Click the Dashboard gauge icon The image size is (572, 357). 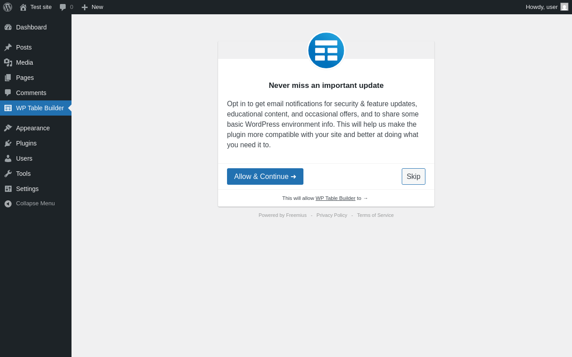click(x=8, y=27)
